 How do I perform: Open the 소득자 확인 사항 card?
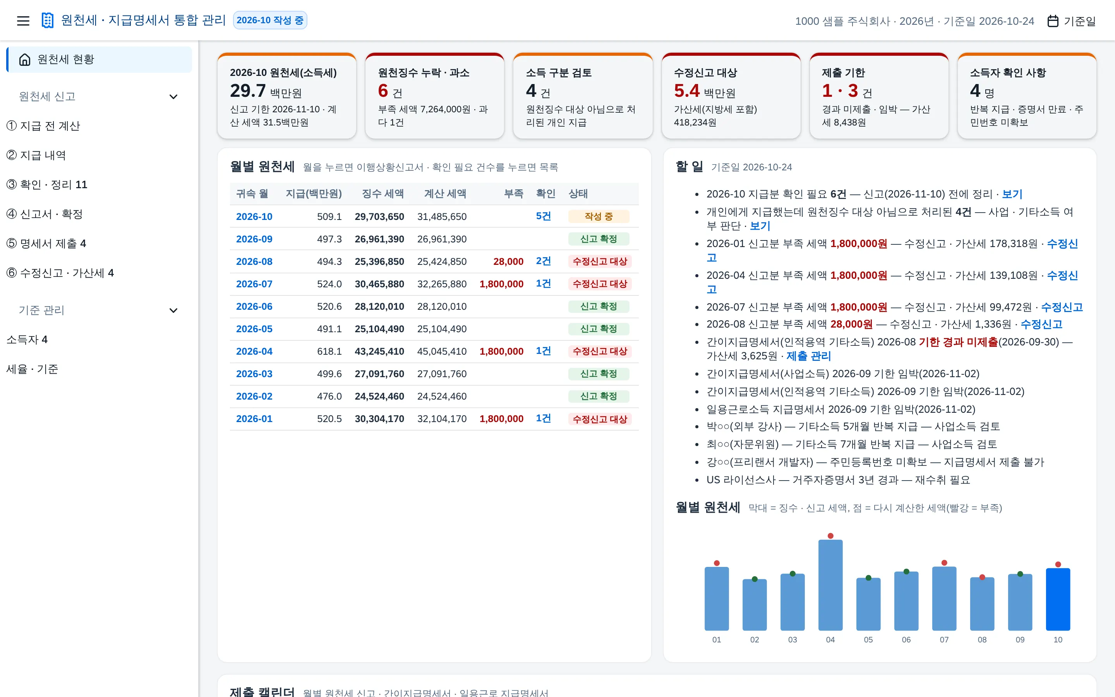point(1027,96)
